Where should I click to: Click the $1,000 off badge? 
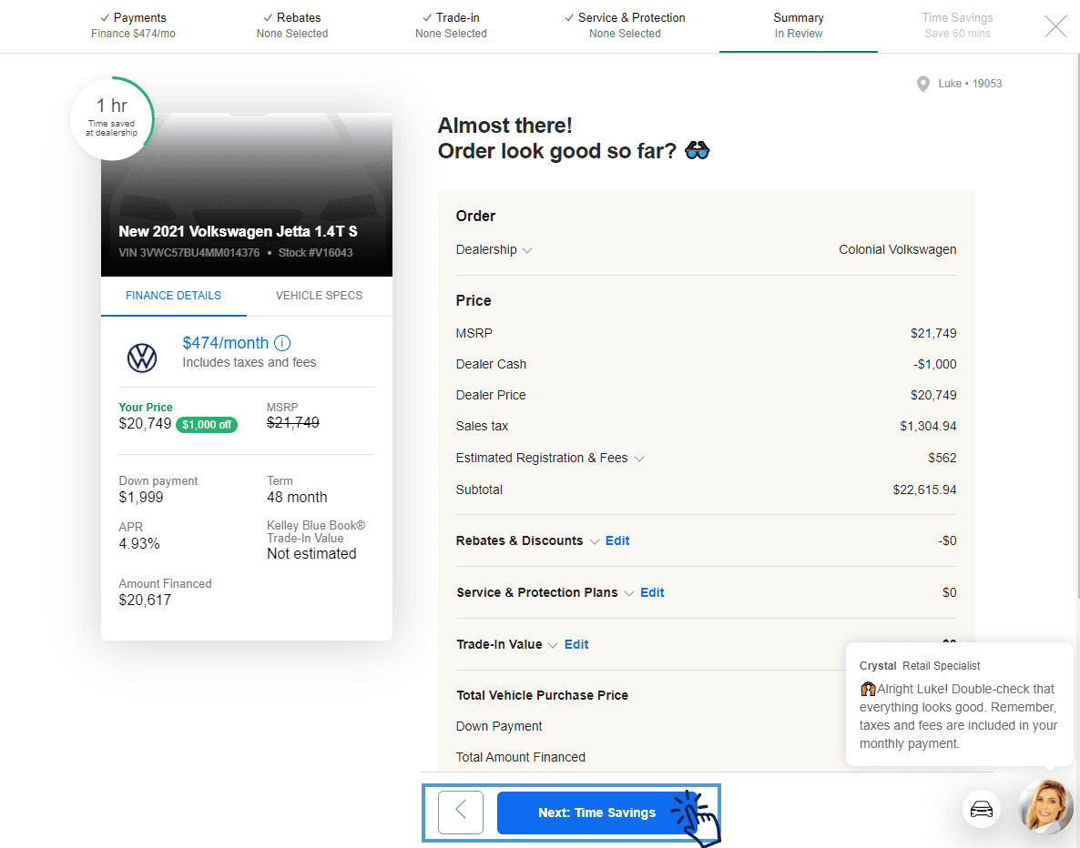[207, 425]
